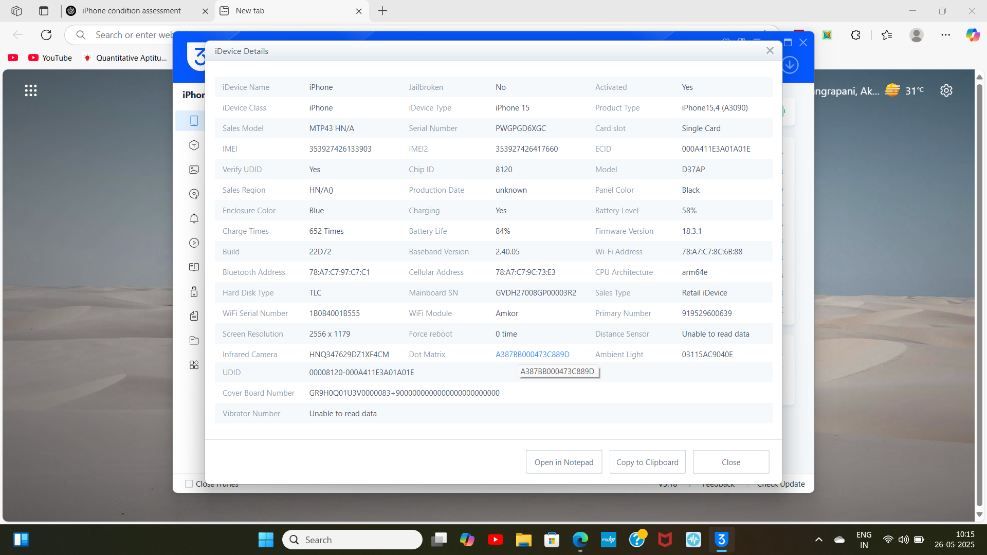Open Task View from the taskbar

click(x=439, y=540)
